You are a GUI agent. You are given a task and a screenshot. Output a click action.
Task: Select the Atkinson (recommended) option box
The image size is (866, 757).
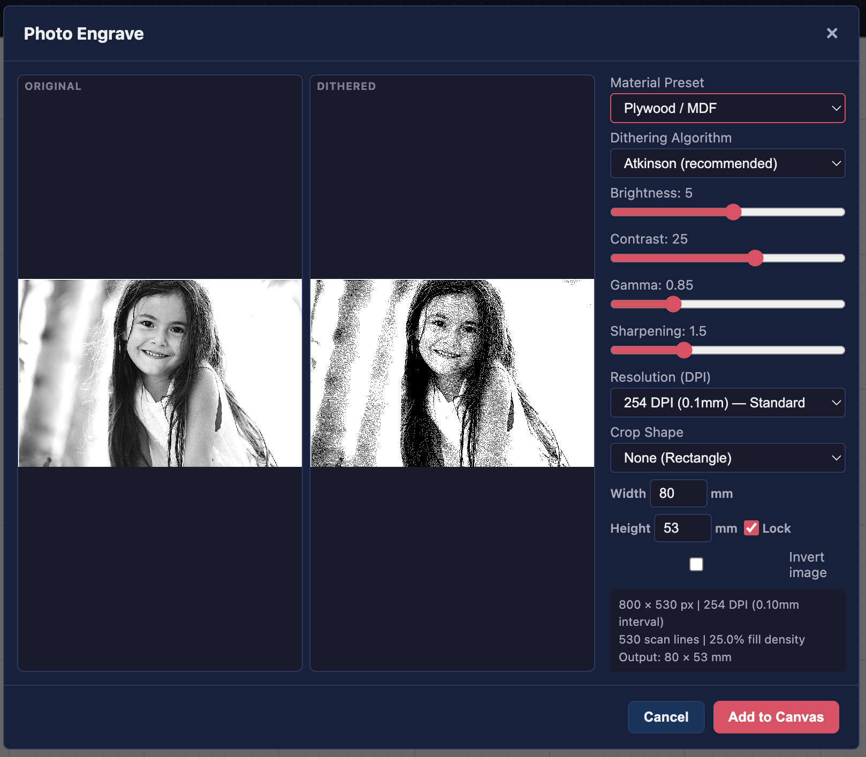click(x=727, y=163)
